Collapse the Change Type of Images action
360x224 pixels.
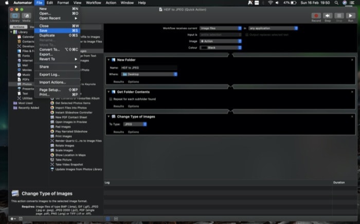click(109, 116)
